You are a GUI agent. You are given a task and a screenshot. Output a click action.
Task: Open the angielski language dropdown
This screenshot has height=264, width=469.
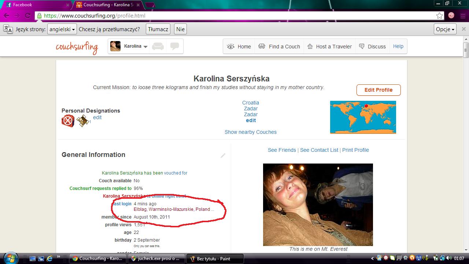(62, 29)
